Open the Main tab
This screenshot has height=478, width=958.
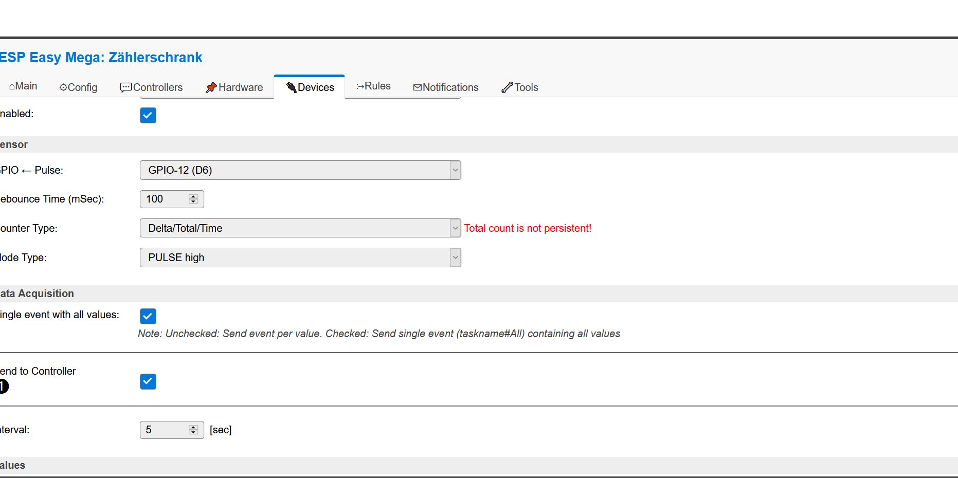coord(23,86)
